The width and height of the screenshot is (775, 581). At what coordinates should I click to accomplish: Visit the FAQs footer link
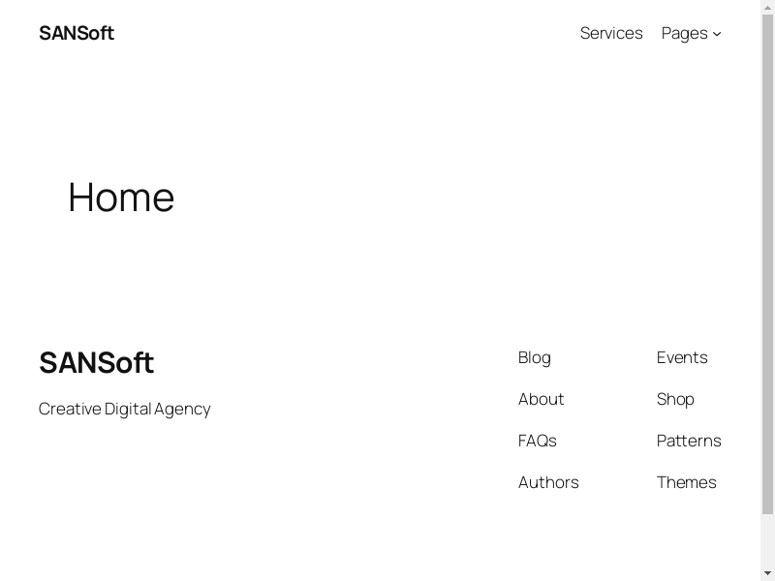click(x=537, y=441)
